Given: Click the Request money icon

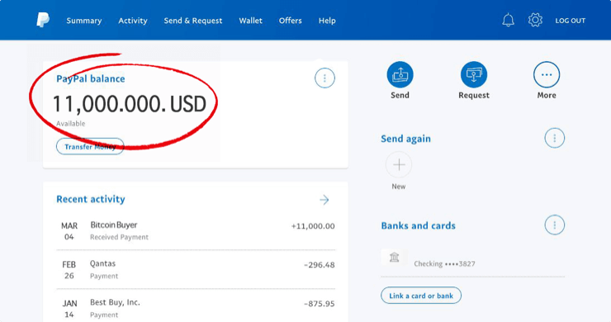Looking at the screenshot, I should pyautogui.click(x=474, y=74).
